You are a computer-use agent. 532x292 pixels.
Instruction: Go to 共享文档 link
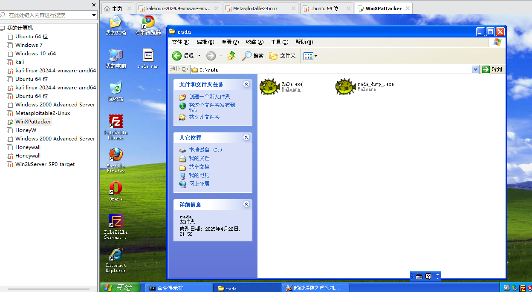199,167
